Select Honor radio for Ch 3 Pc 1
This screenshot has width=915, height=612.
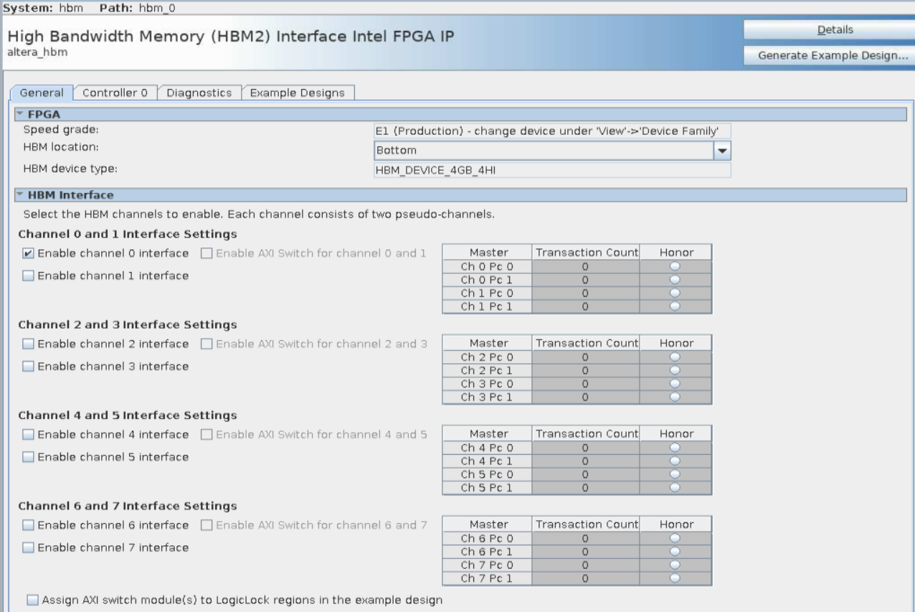click(675, 397)
